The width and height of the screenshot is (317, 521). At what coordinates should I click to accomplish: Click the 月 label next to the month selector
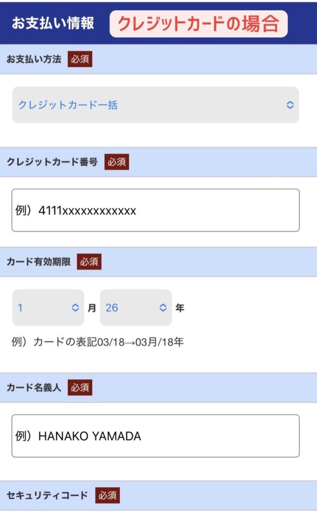(92, 307)
